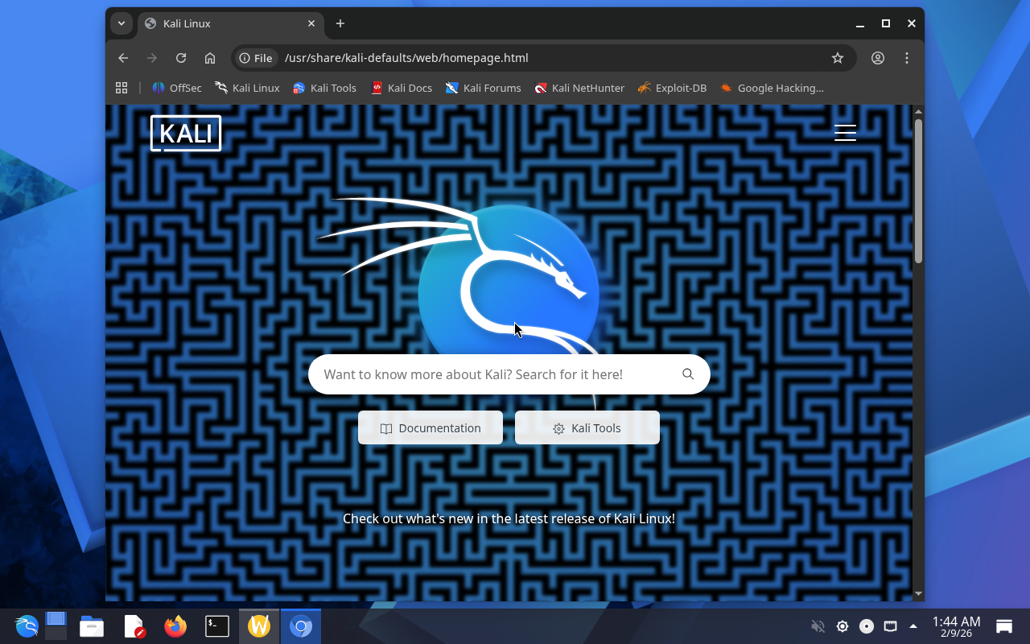Open Chrome's three-dot menu
The image size is (1030, 644).
click(x=907, y=58)
